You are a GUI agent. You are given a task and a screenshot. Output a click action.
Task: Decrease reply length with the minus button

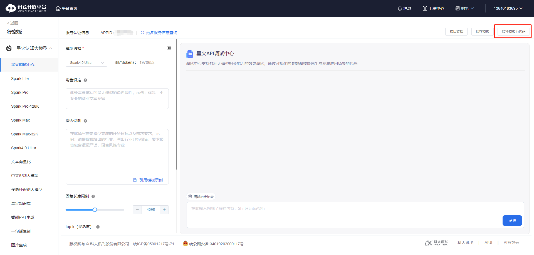(137, 210)
